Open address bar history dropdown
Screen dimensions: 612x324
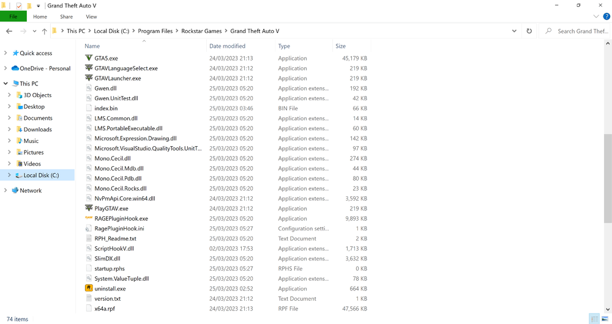514,31
